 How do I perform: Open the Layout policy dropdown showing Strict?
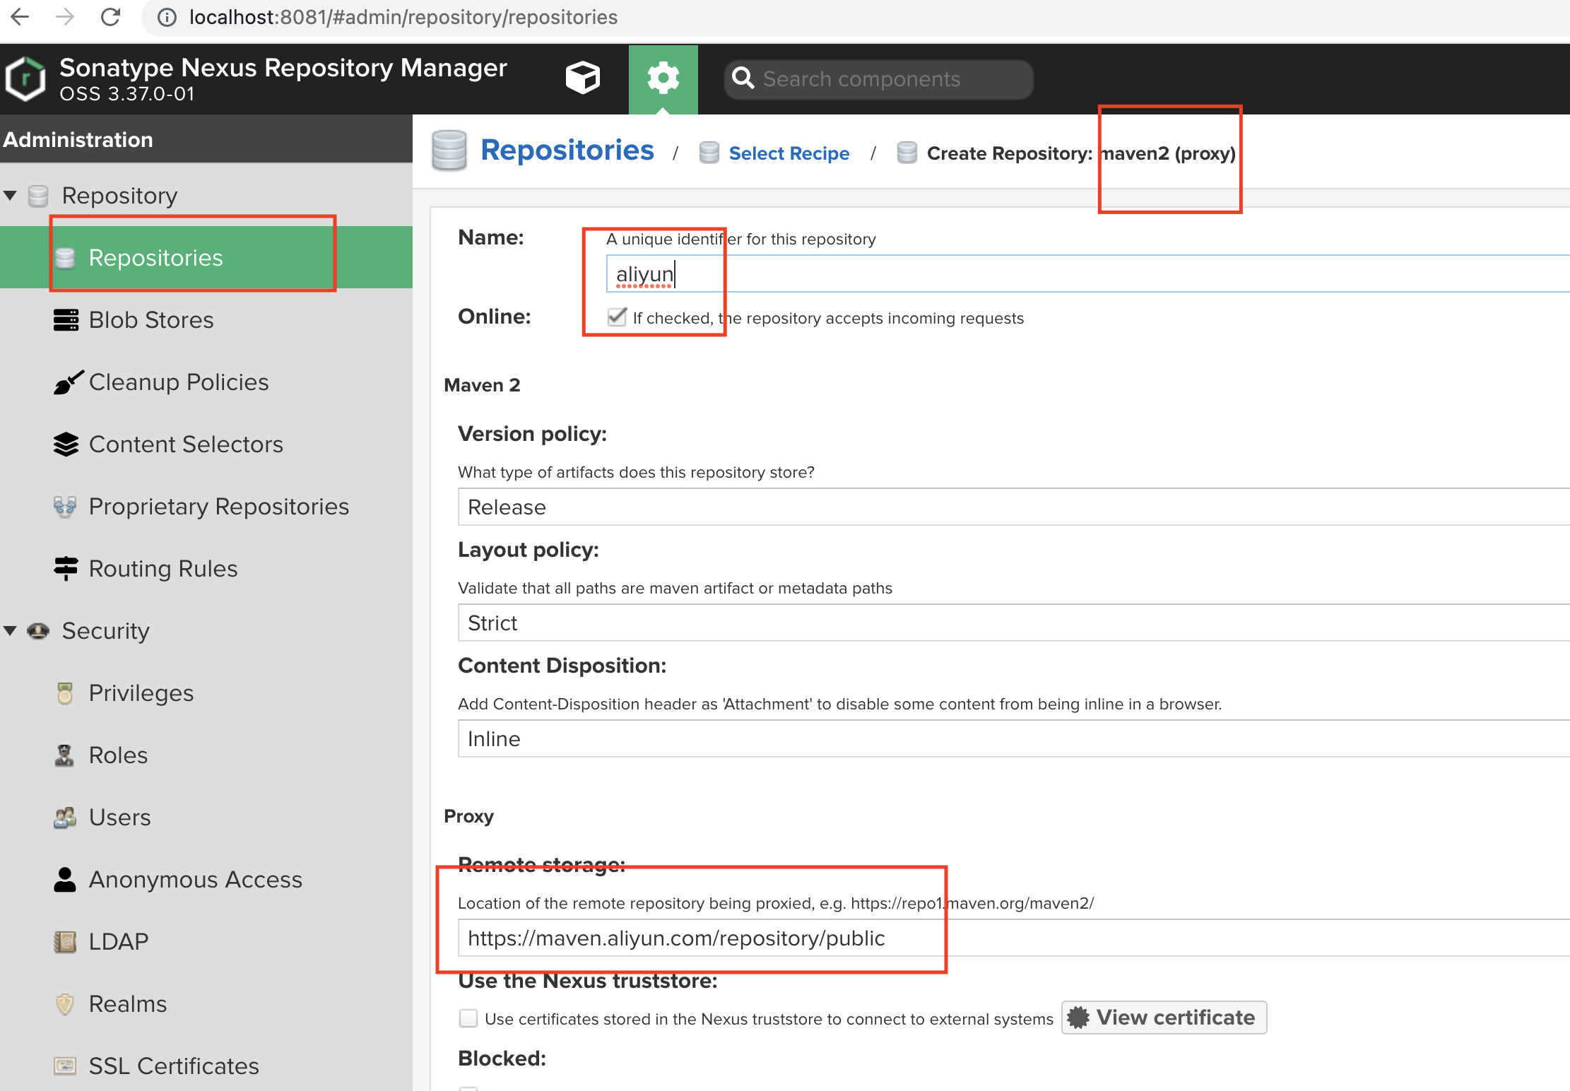point(1014,623)
